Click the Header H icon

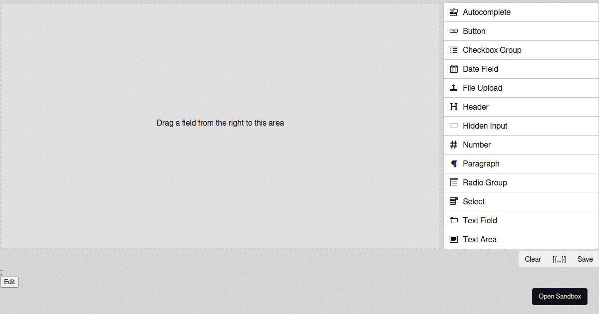454,107
